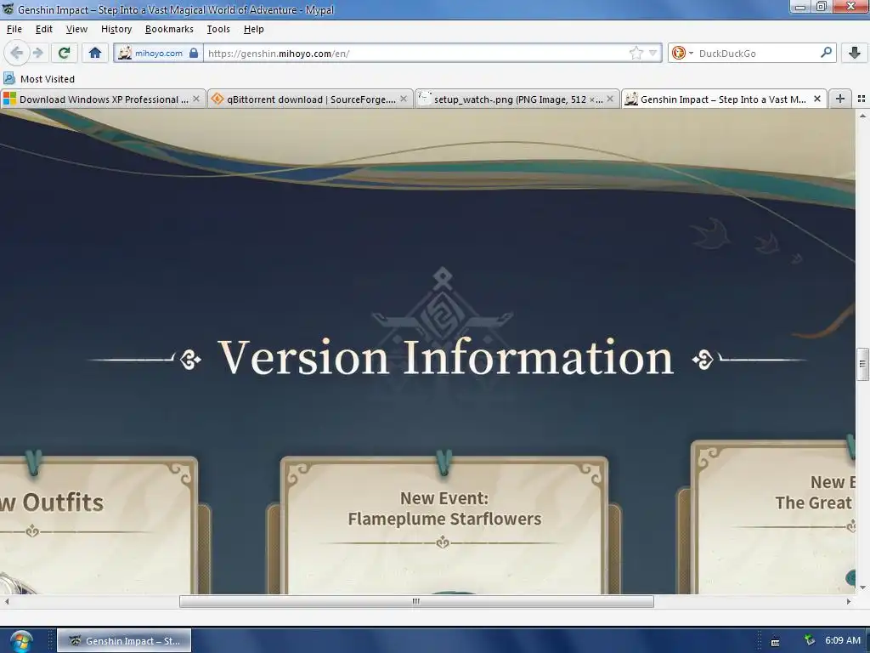Image resolution: width=870 pixels, height=653 pixels.
Task: Open the Home page with the house icon
Action: tap(95, 53)
